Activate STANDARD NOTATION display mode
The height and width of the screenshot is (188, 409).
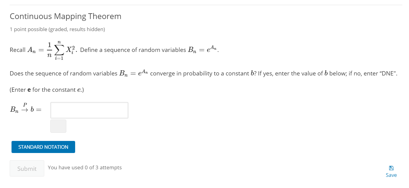43,147
